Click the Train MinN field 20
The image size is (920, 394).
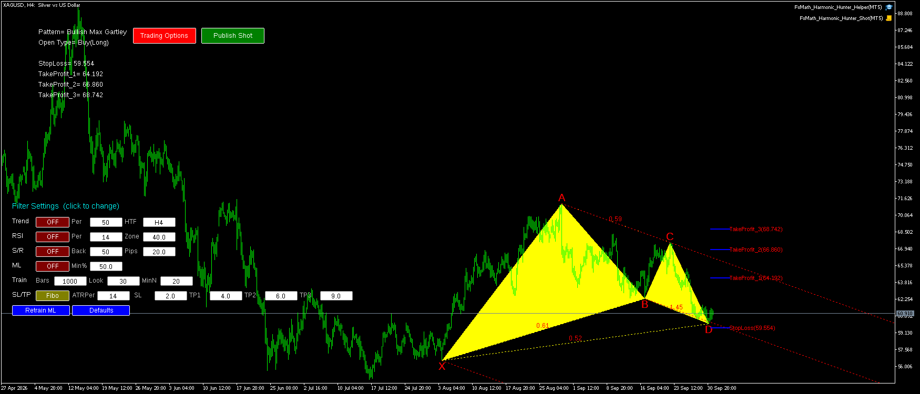tap(176, 281)
